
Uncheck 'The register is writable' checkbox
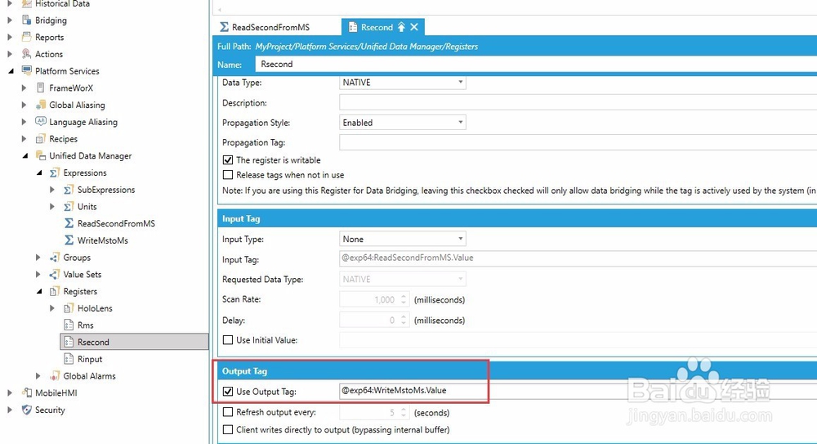click(228, 160)
